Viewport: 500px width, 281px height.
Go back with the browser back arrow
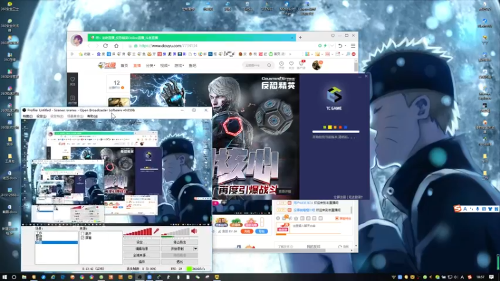[x=89, y=46]
